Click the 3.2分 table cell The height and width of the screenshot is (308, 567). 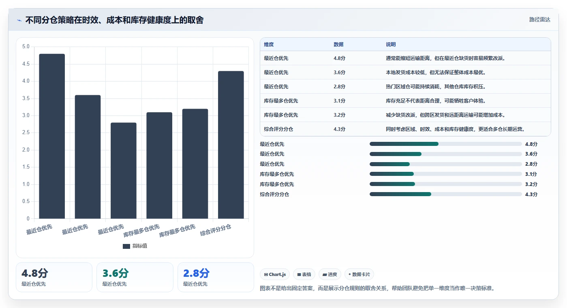click(x=339, y=115)
